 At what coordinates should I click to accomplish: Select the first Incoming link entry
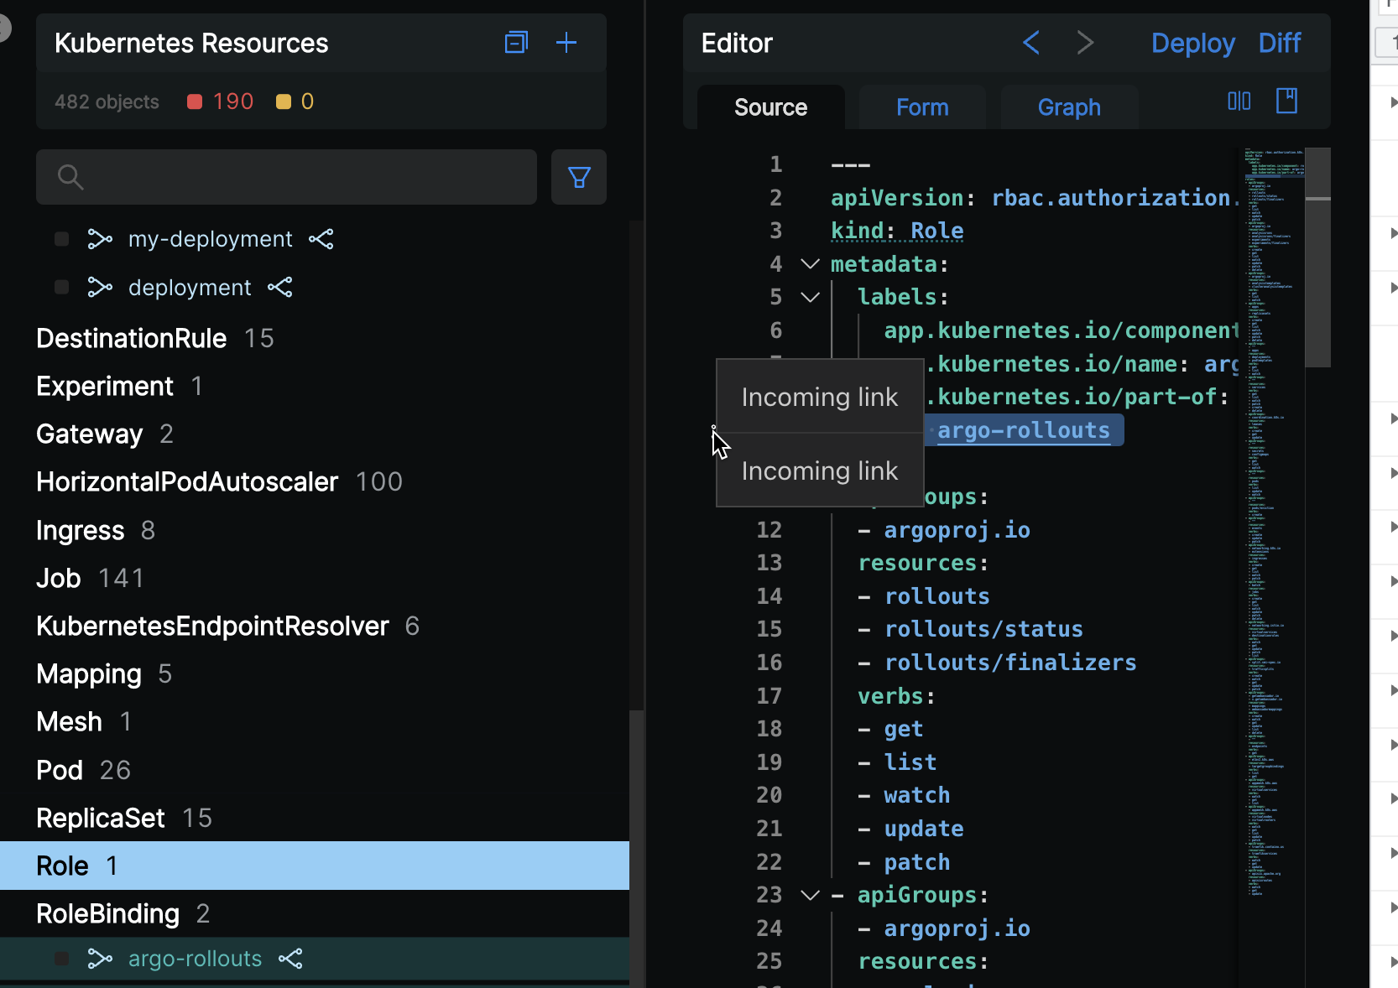pyautogui.click(x=820, y=397)
